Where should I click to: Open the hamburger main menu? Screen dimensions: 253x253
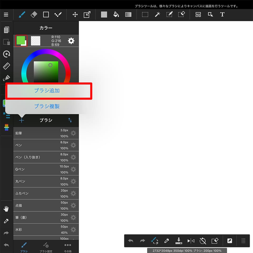coord(6,15)
